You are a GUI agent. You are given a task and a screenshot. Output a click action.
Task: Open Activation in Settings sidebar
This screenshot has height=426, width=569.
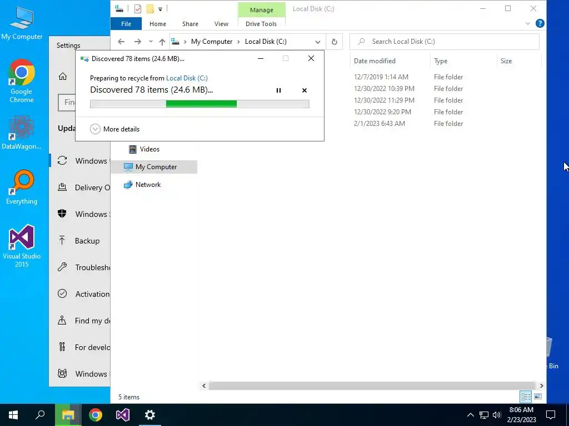[83, 294]
